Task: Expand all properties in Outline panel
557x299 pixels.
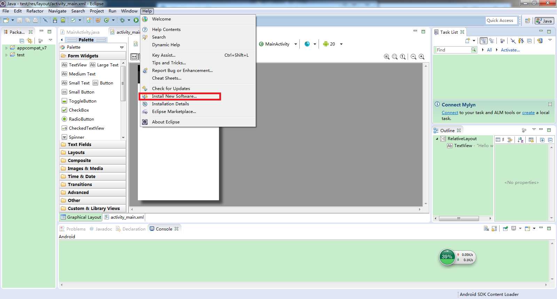Action: pyautogui.click(x=542, y=140)
